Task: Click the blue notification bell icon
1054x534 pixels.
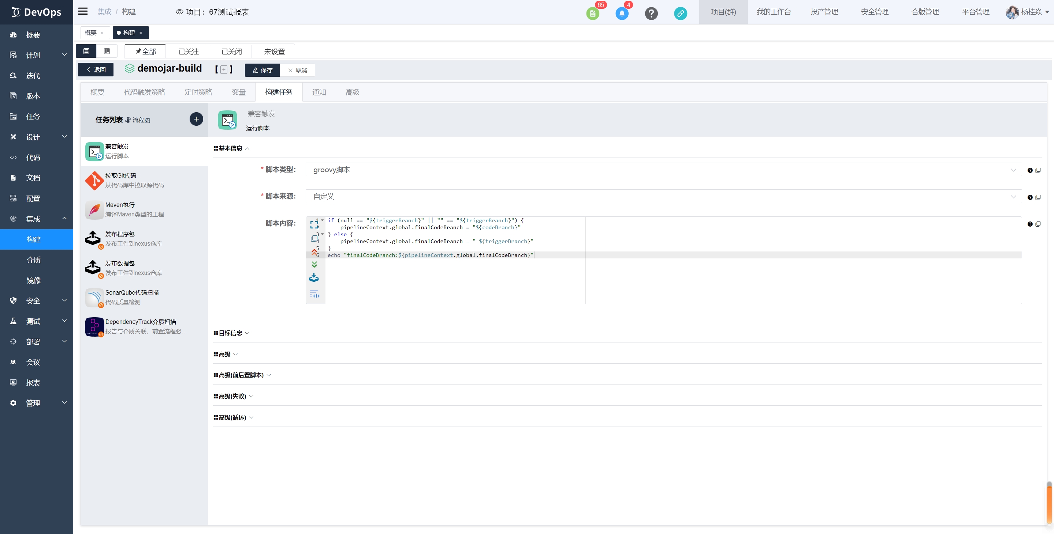Action: coord(622,14)
